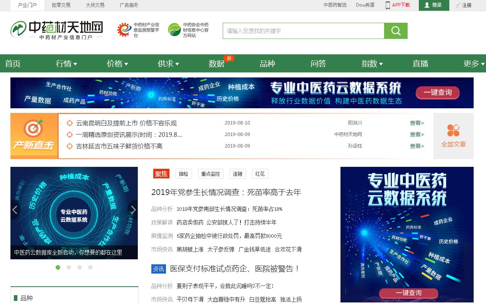The height and width of the screenshot is (304, 486).
Task: Click the 全部文章 orange clover icon
Action: (x=453, y=131)
